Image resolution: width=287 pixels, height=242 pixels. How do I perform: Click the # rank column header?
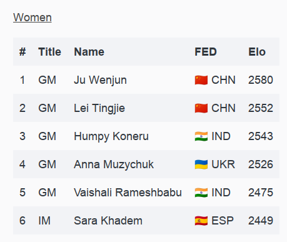pyautogui.click(x=23, y=52)
